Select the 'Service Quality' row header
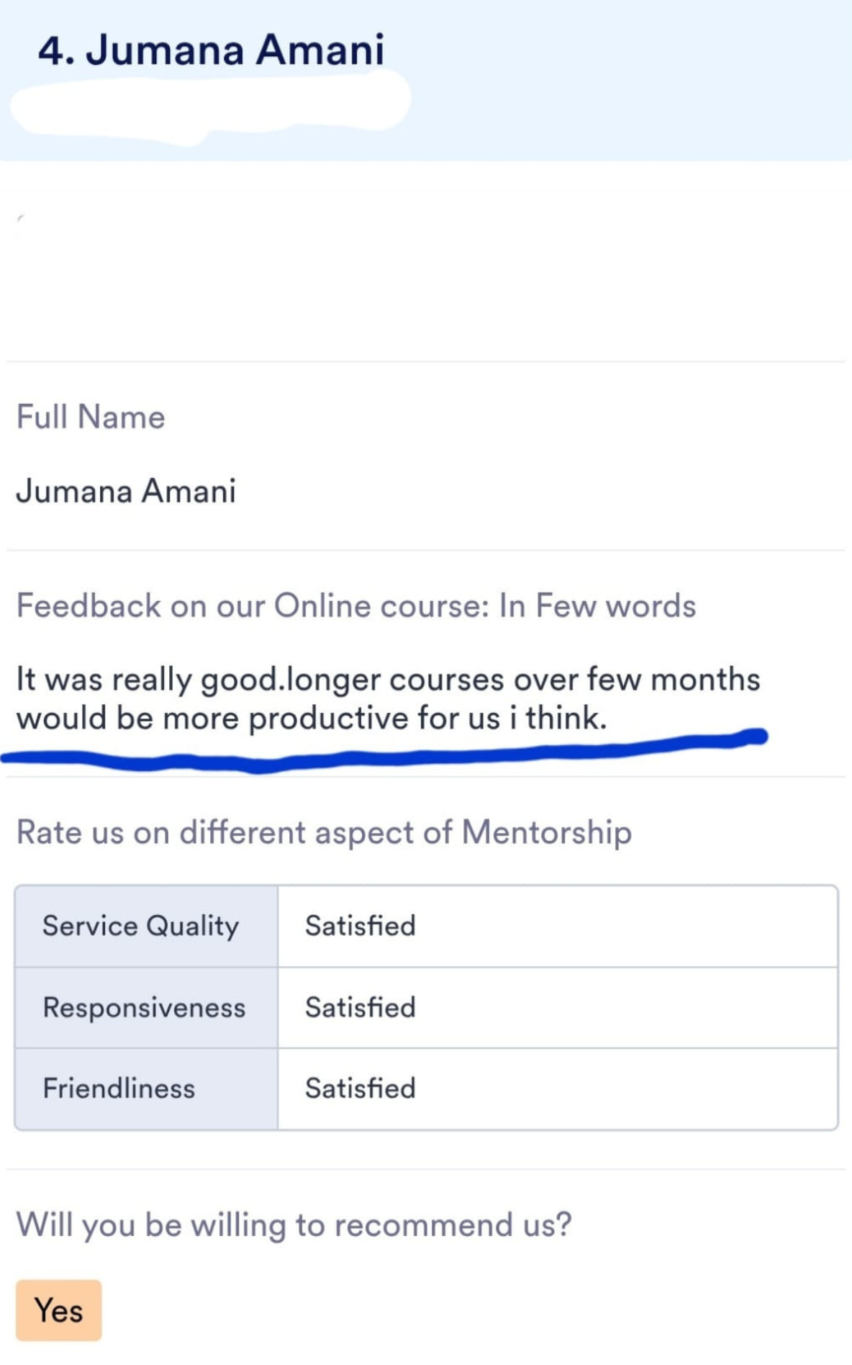 coord(146,926)
